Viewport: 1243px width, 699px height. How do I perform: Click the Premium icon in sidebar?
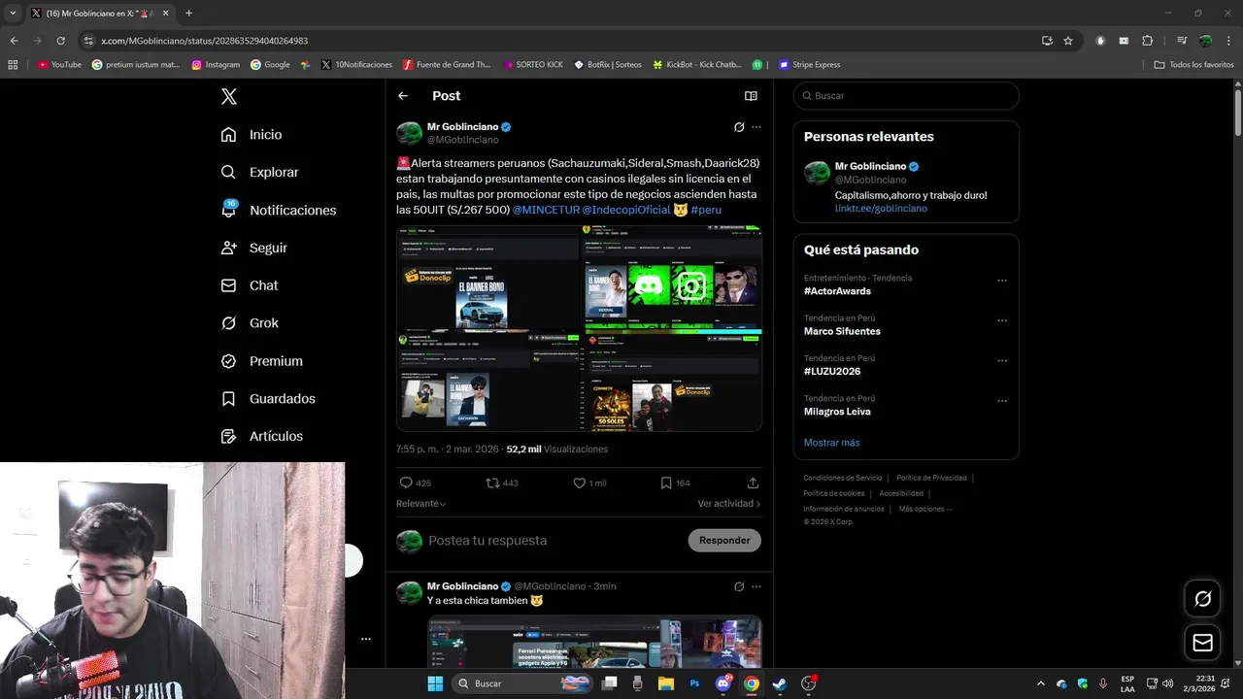228,361
